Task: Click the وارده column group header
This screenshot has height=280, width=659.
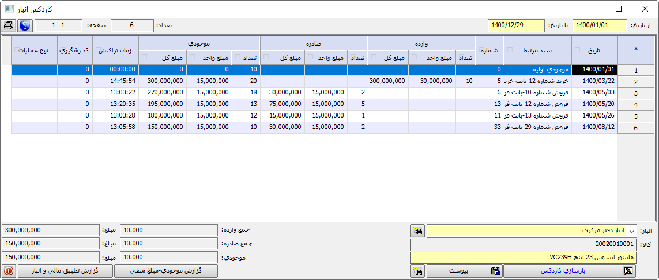Action: click(421, 43)
